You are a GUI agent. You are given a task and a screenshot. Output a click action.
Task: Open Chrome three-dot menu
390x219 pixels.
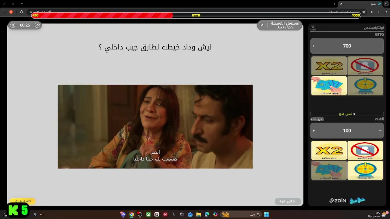4,12
